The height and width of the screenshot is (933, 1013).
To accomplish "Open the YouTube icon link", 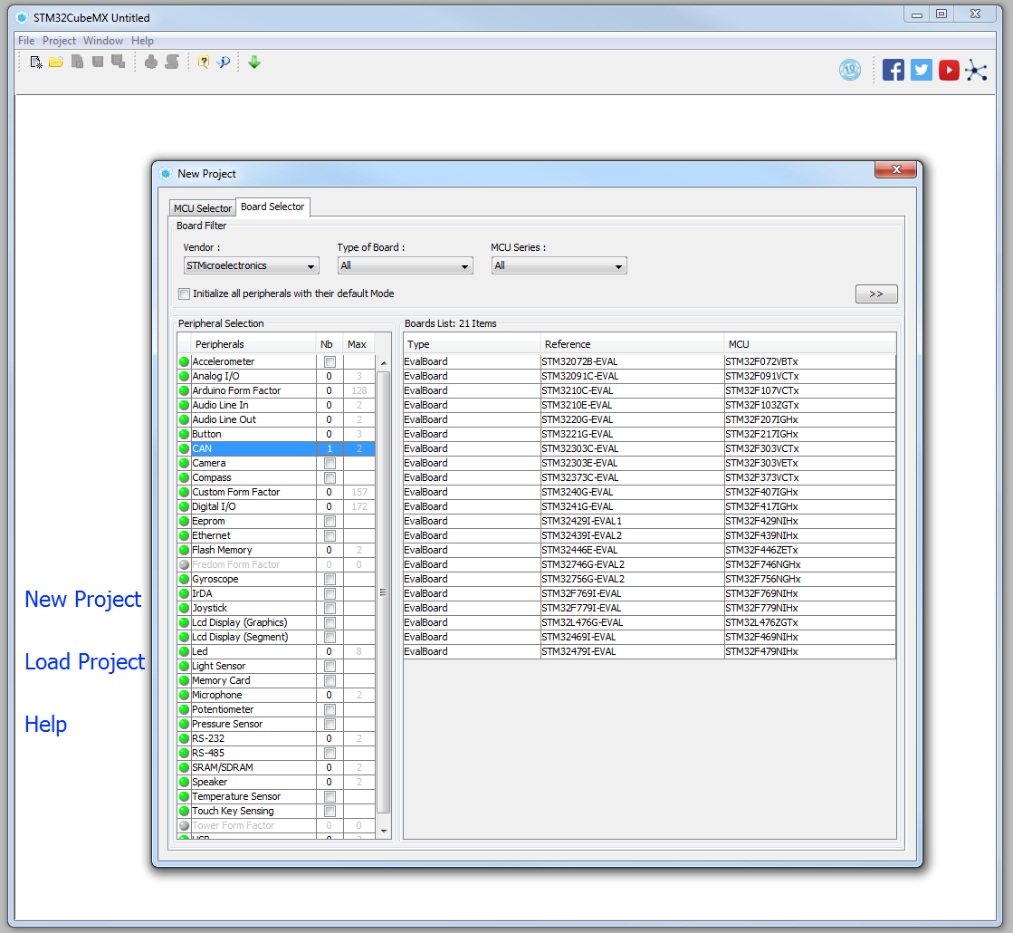I will [x=949, y=70].
